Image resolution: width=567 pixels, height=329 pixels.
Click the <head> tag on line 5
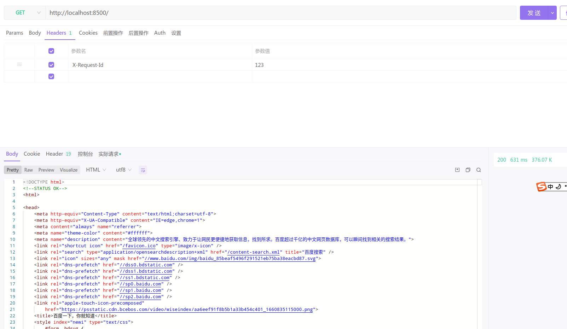(31, 208)
